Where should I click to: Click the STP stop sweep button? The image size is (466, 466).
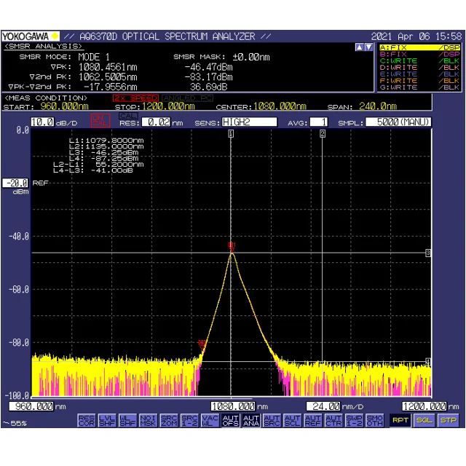(448, 420)
